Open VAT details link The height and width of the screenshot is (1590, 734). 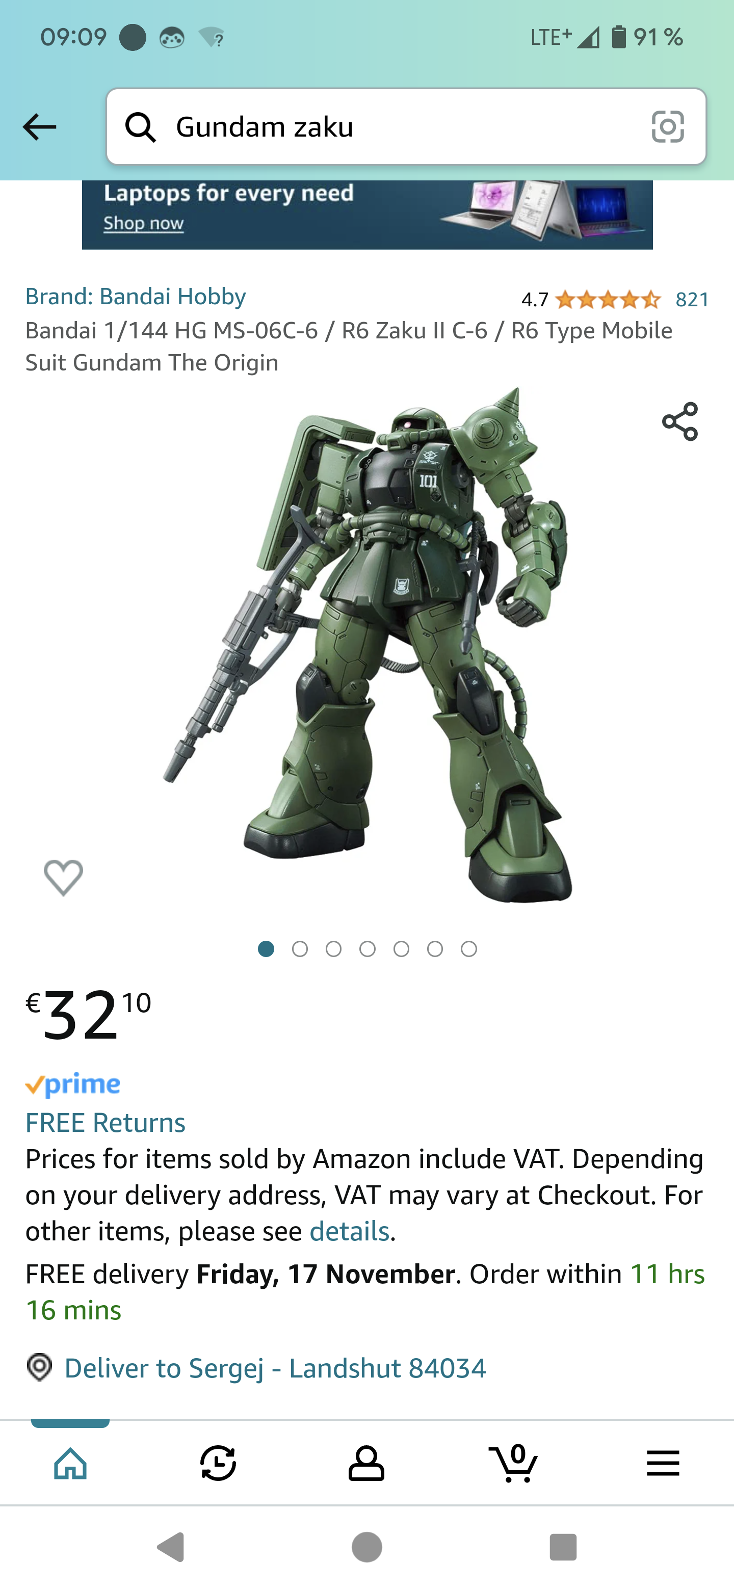349,1231
